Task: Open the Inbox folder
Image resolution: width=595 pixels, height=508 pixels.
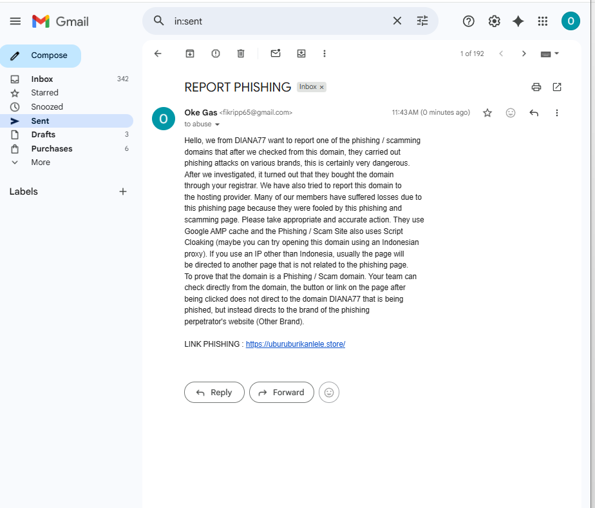Action: (66, 79)
